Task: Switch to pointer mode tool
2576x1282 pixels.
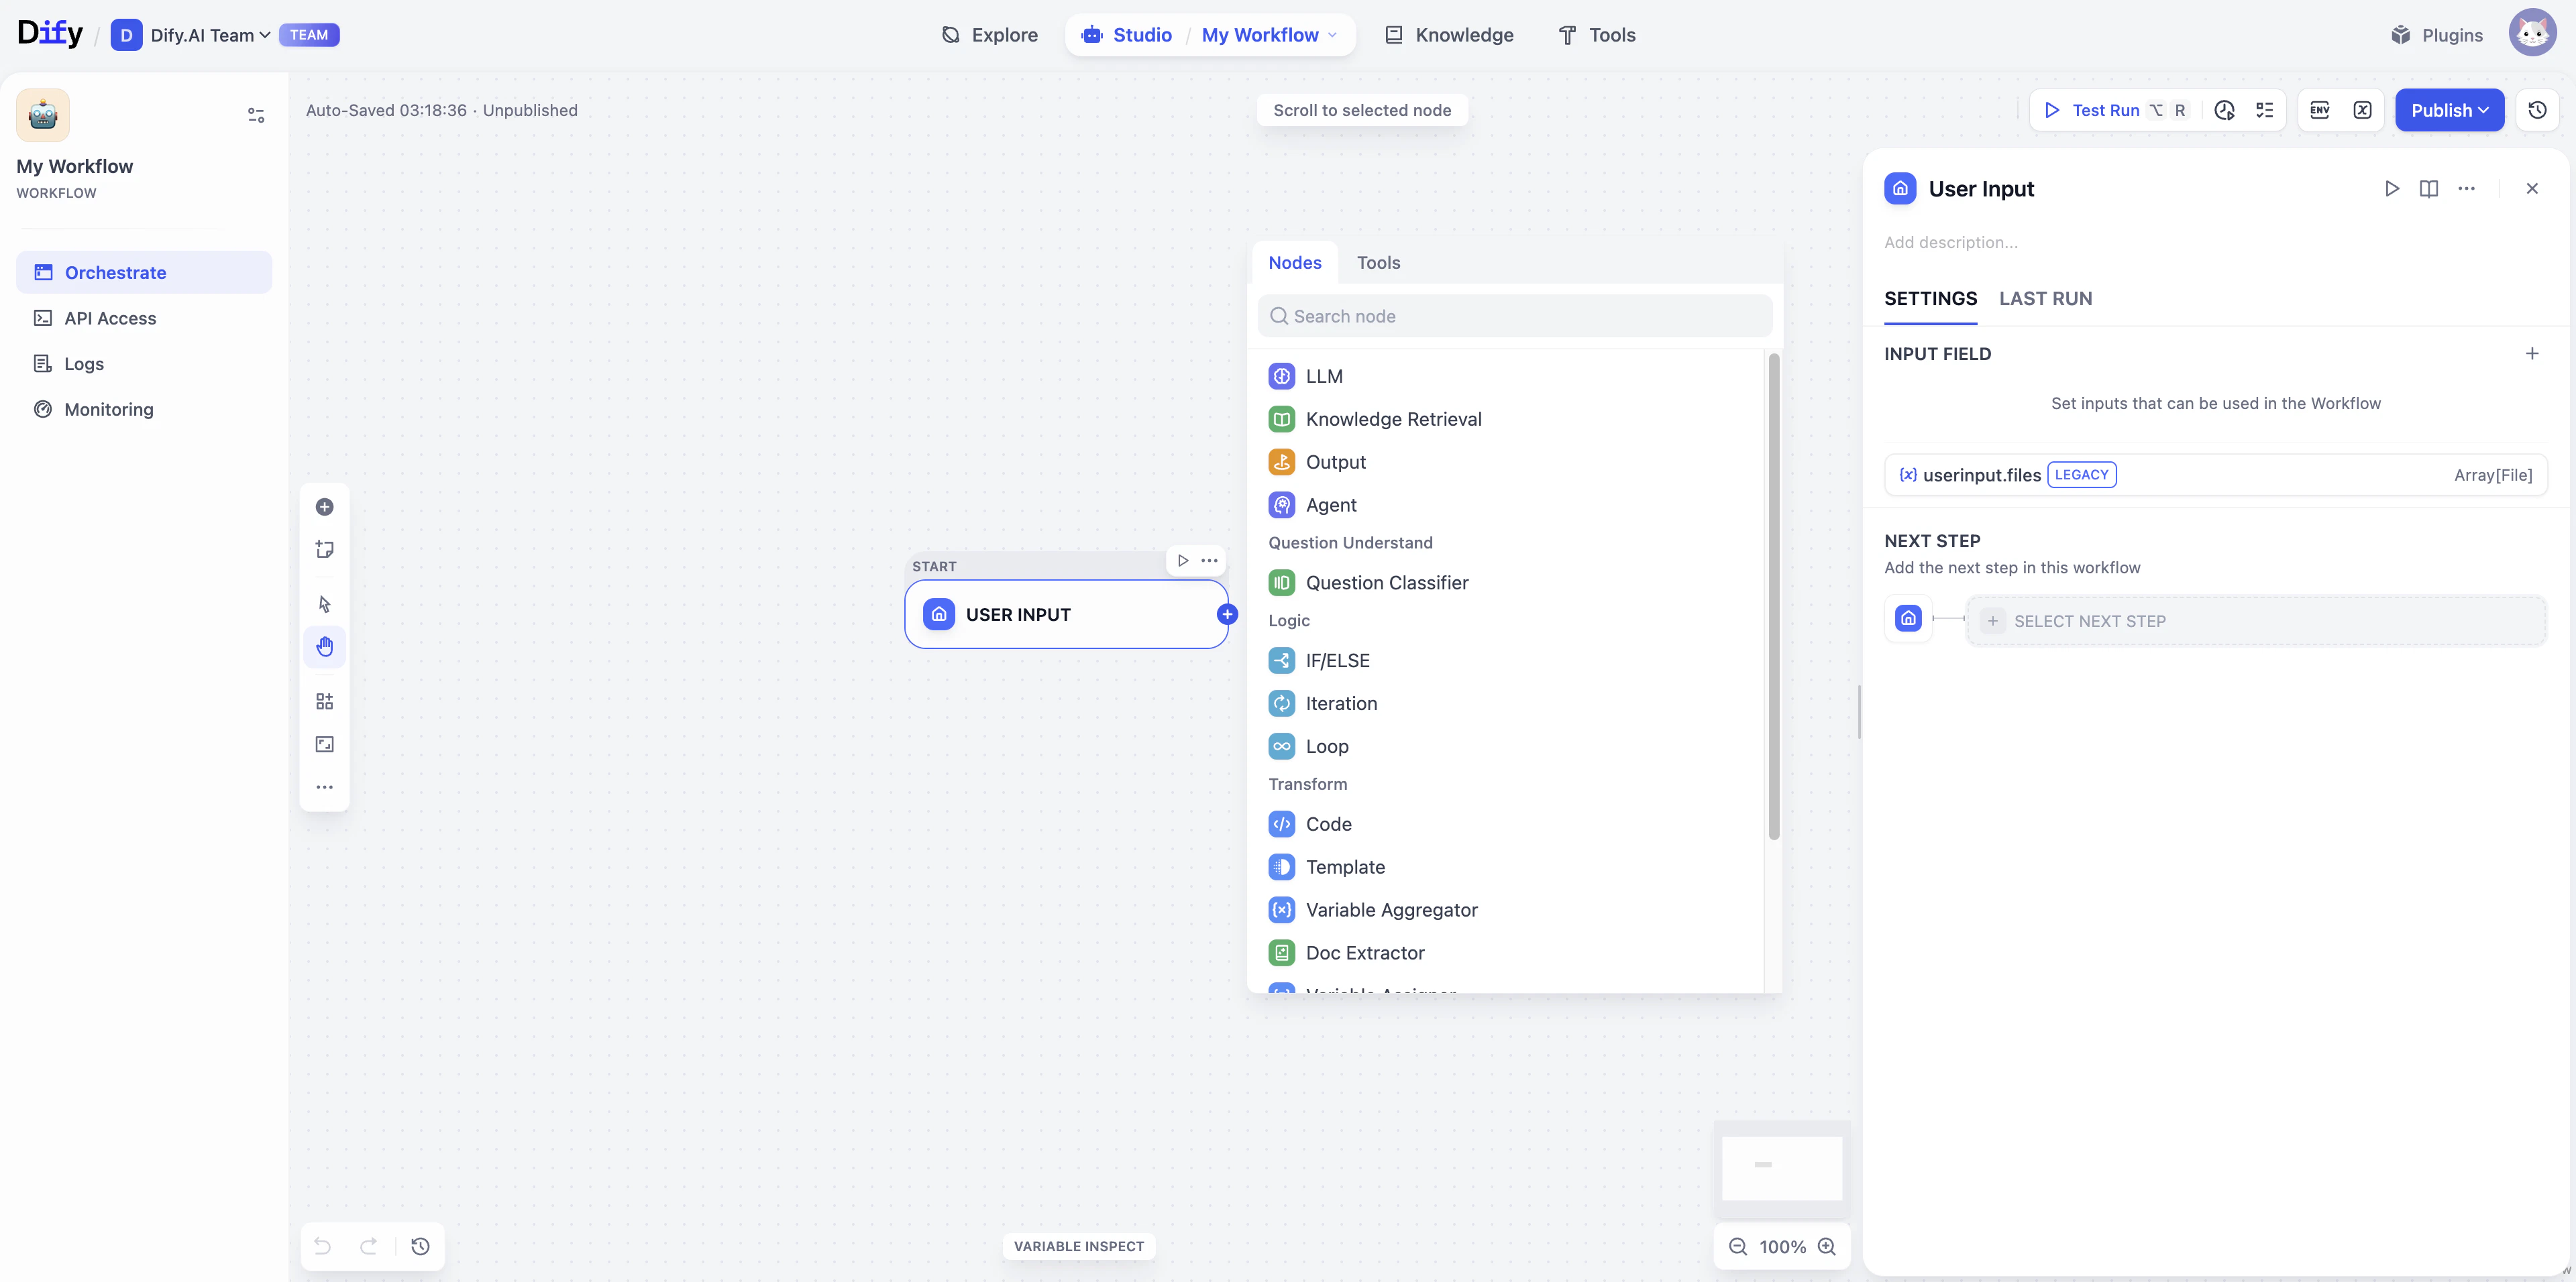Action: (x=324, y=603)
